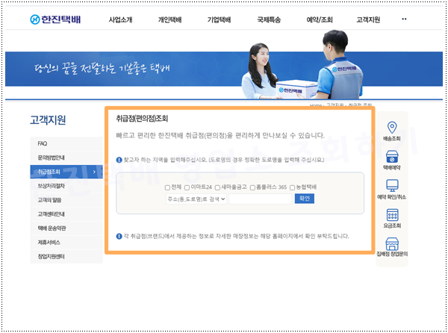
Task: Select 보상처리절차 in the sidebar
Action: coord(66,186)
